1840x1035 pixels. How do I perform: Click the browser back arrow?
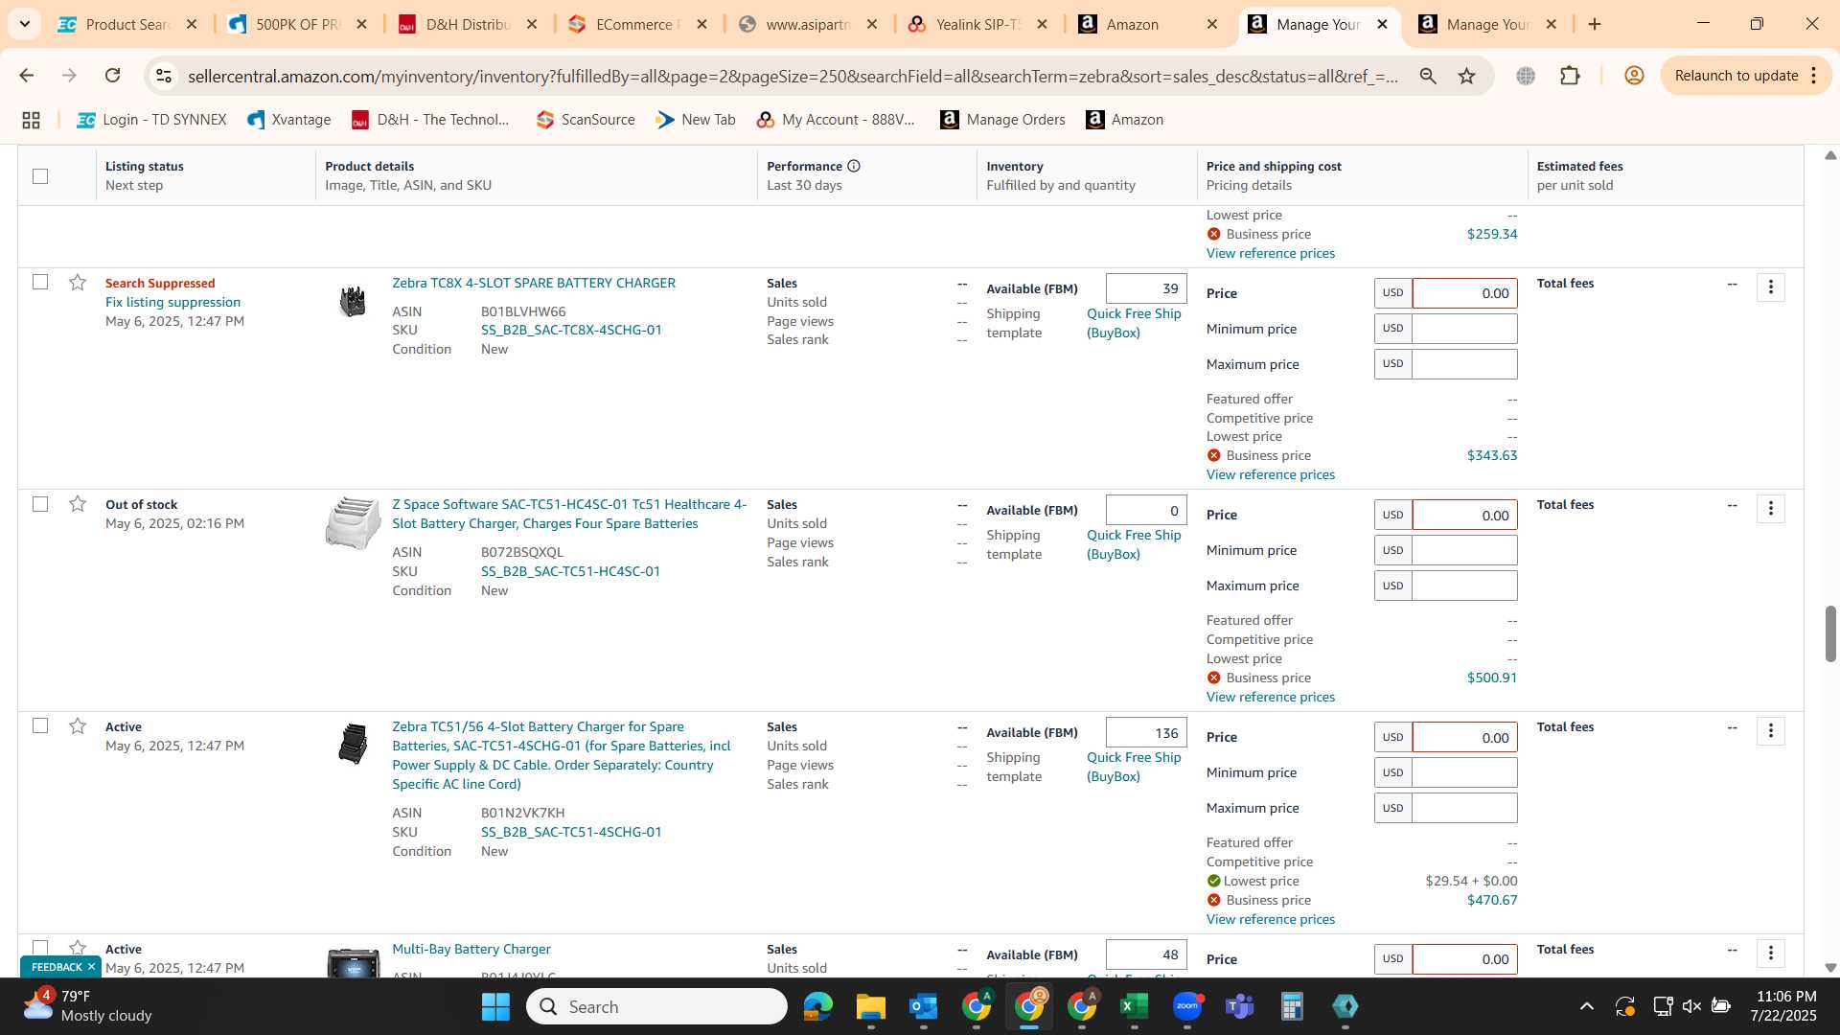click(26, 76)
